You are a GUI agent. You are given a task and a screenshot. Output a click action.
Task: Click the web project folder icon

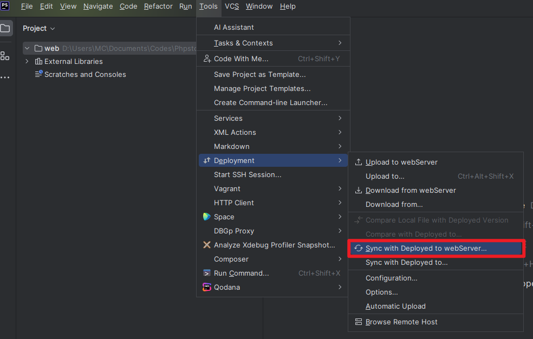click(x=38, y=48)
